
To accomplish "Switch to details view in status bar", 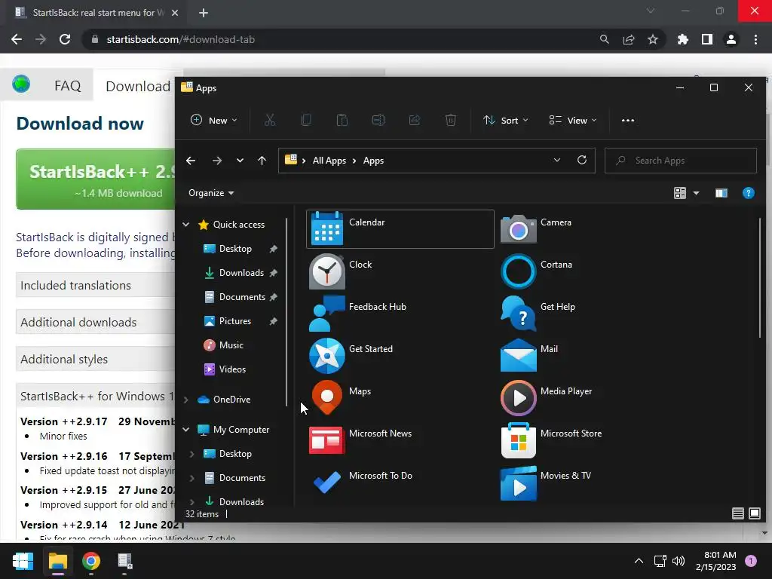I will click(737, 513).
